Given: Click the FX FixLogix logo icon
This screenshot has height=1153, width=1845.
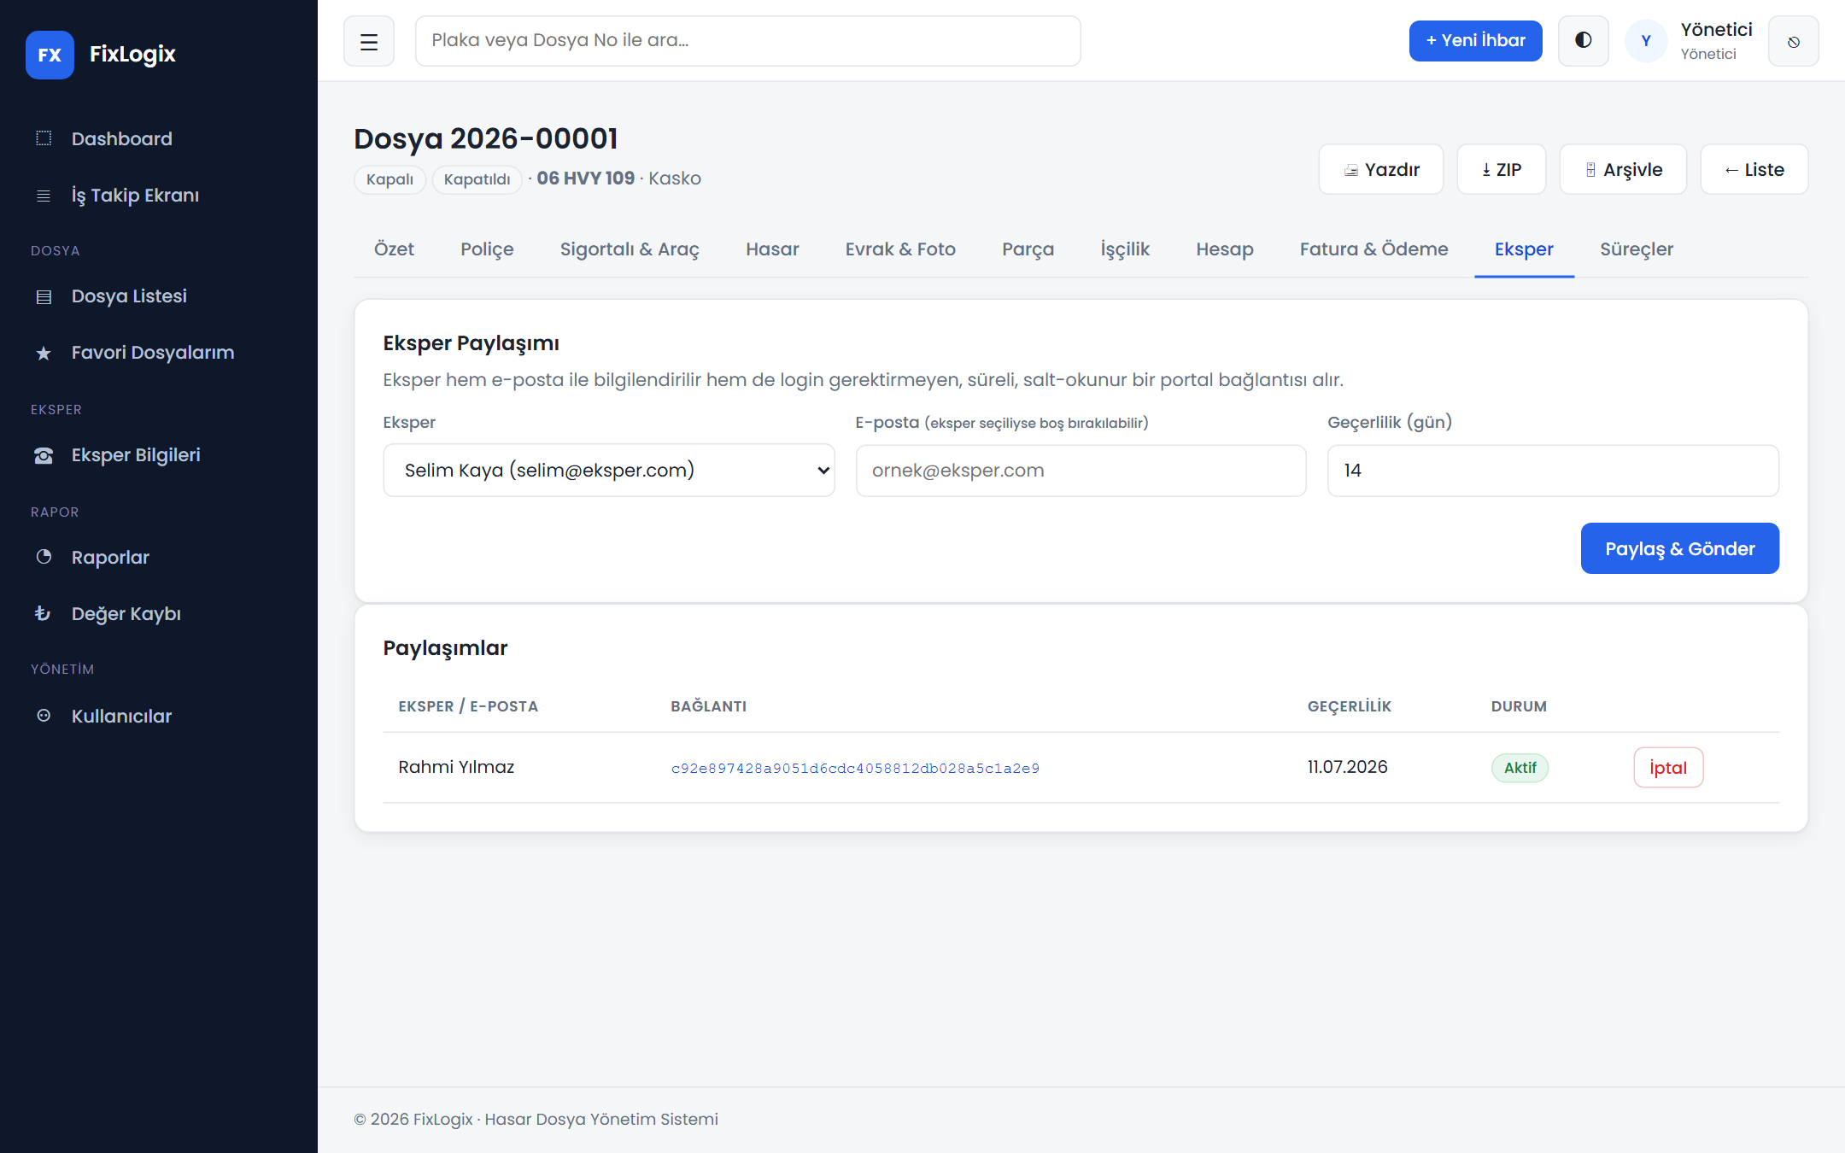Looking at the screenshot, I should coord(50,55).
